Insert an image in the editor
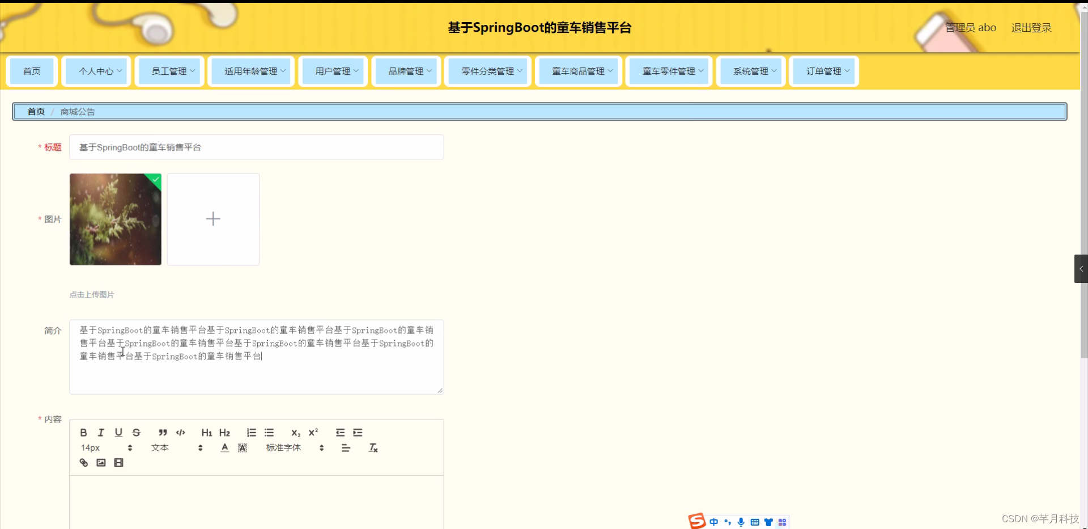The height and width of the screenshot is (529, 1088). [x=101, y=463]
